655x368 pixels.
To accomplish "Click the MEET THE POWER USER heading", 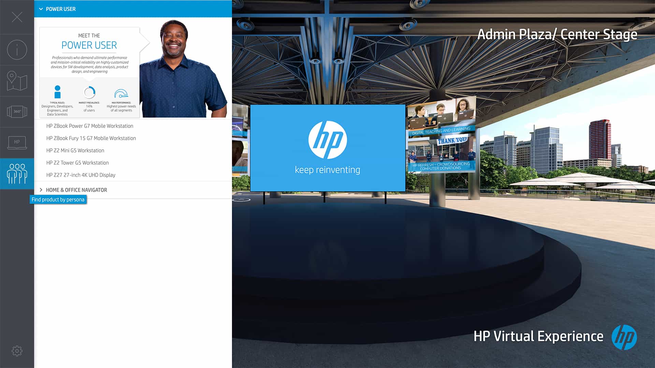I will click(89, 41).
